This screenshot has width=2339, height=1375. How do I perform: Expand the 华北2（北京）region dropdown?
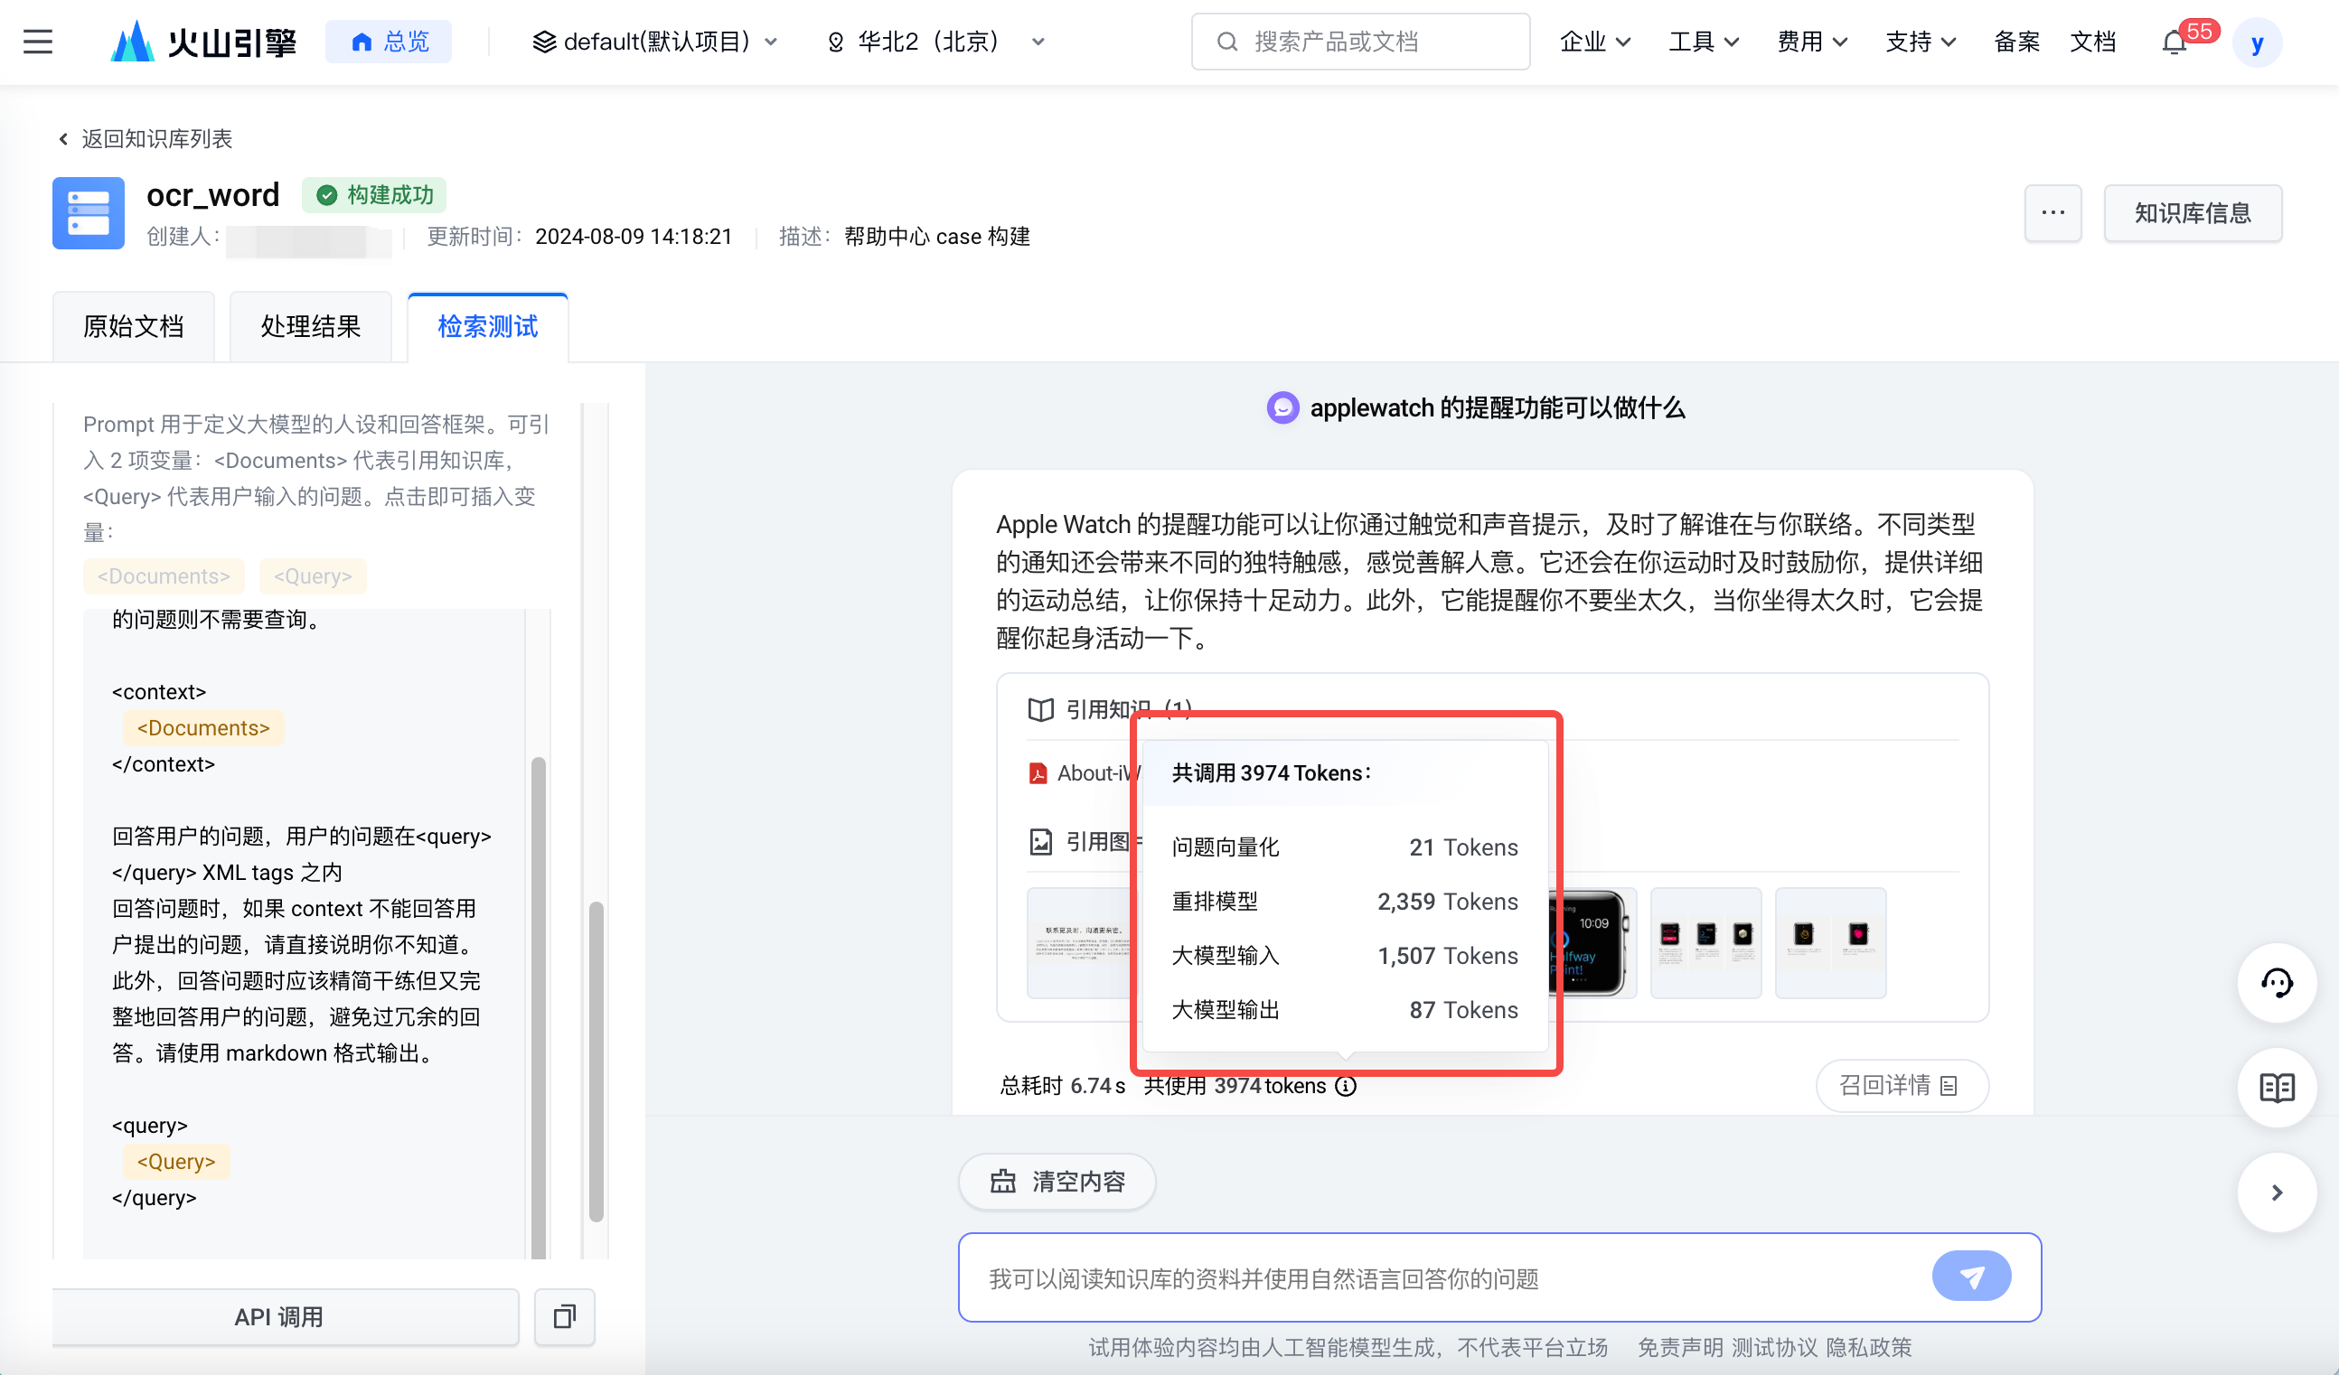point(935,42)
